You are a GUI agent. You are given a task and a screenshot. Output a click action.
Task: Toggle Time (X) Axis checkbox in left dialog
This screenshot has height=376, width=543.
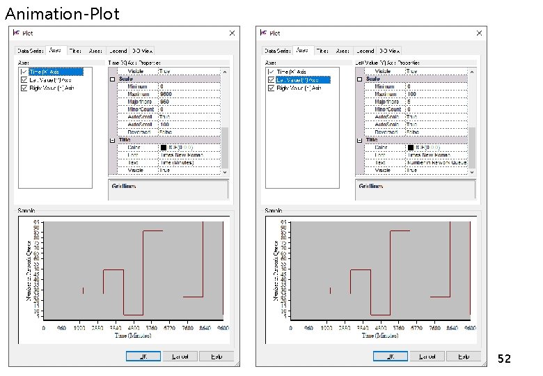click(24, 72)
